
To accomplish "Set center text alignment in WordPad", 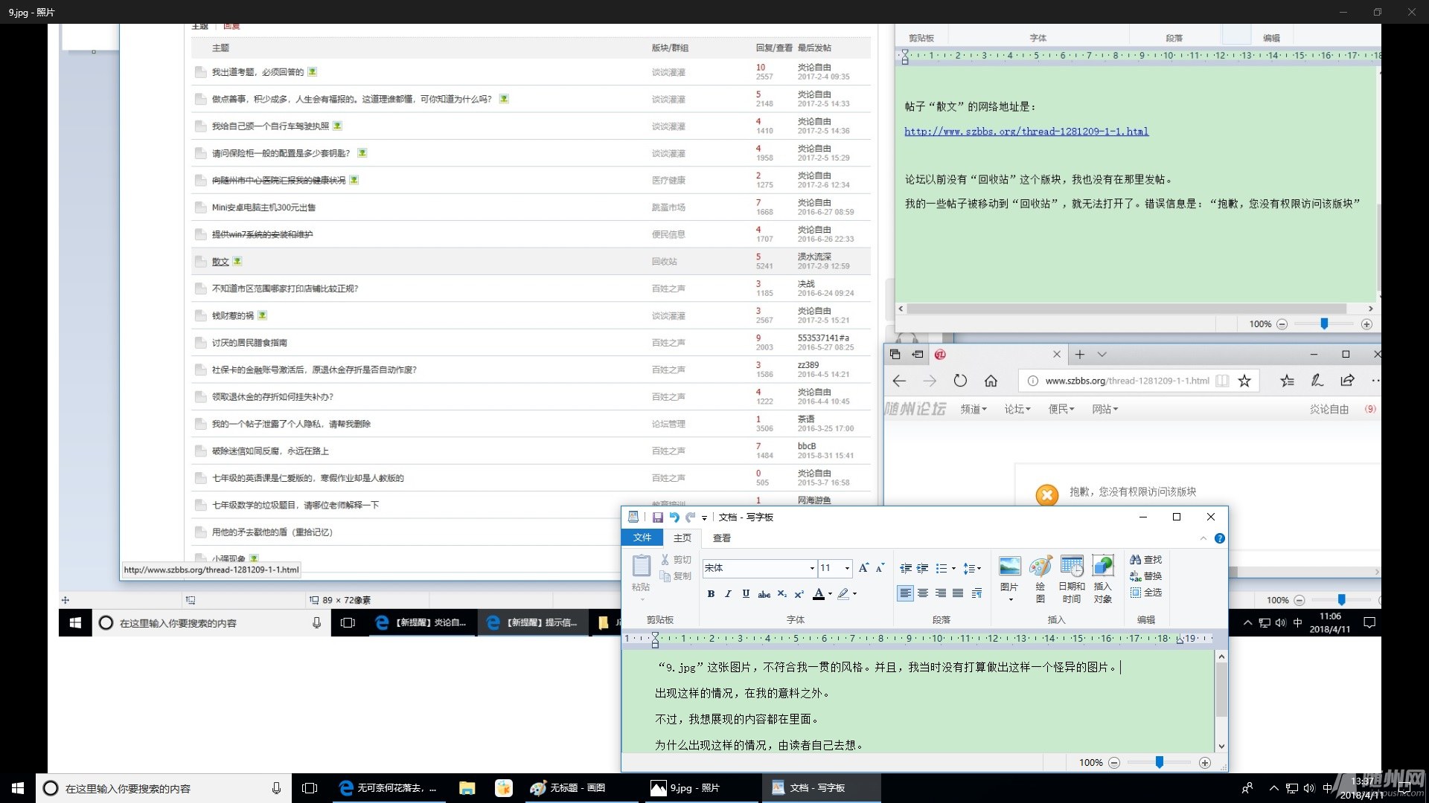I will 923,593.
